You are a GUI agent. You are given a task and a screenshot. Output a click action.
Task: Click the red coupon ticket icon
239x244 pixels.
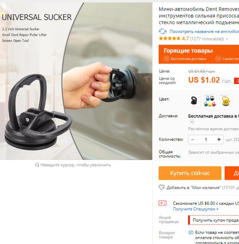pos(162,203)
